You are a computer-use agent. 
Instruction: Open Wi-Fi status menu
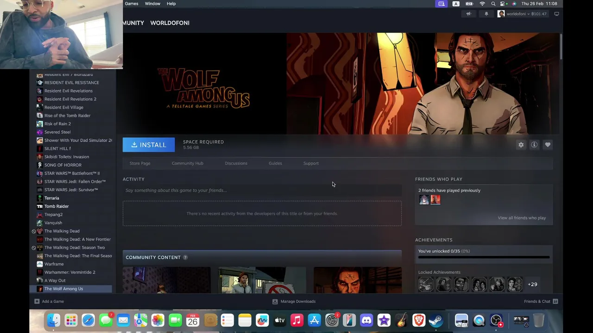pyautogui.click(x=482, y=4)
